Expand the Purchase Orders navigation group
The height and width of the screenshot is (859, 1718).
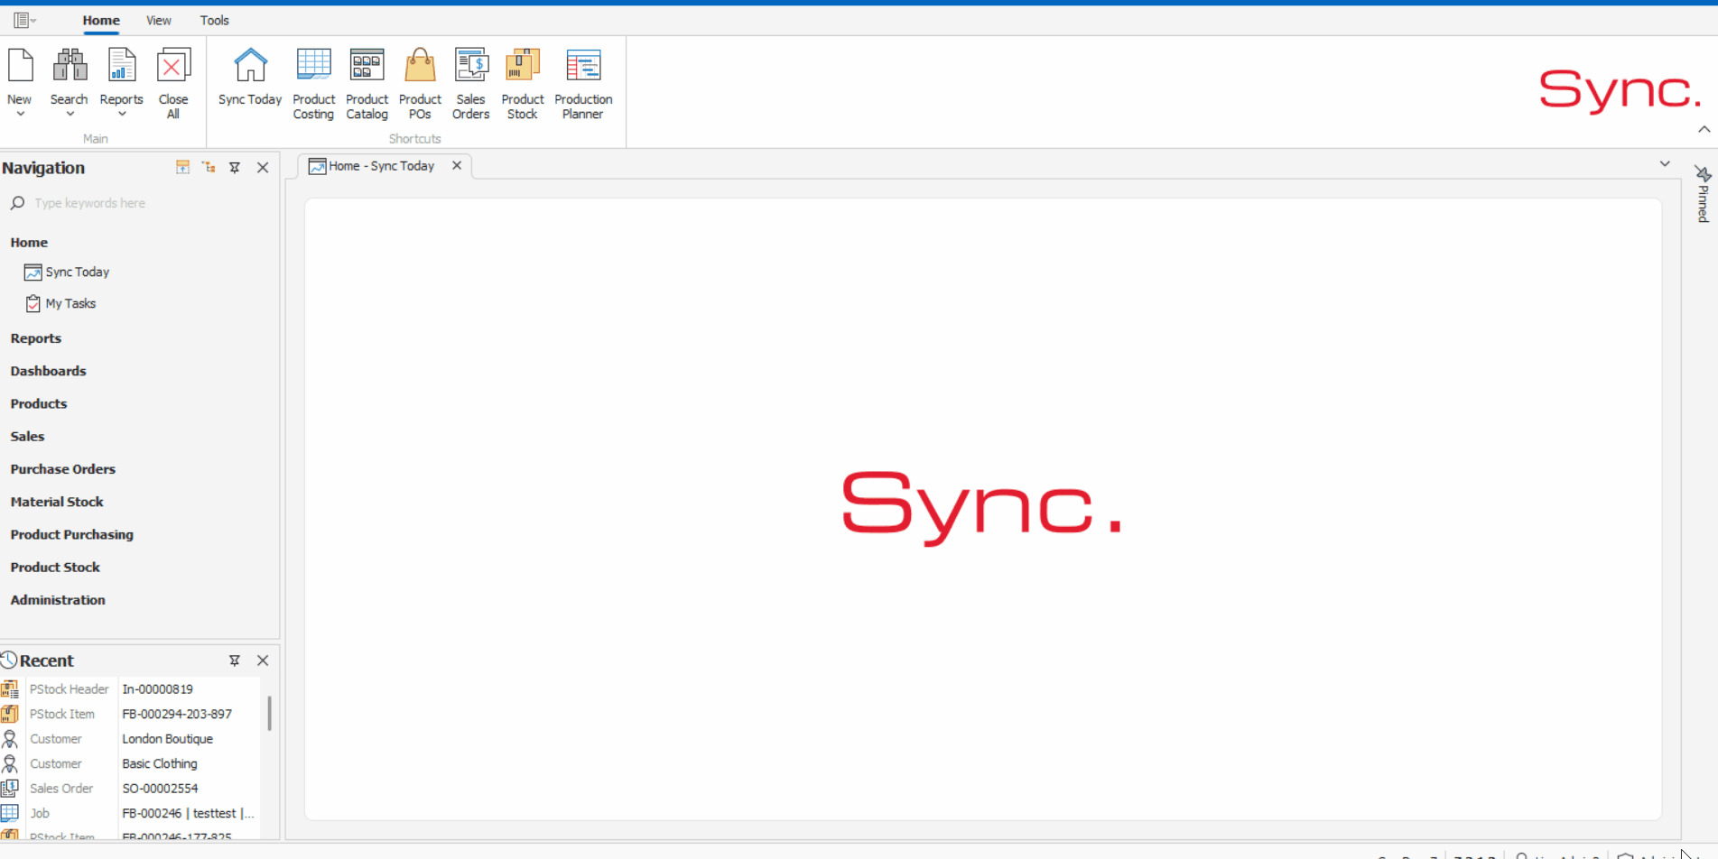(62, 469)
